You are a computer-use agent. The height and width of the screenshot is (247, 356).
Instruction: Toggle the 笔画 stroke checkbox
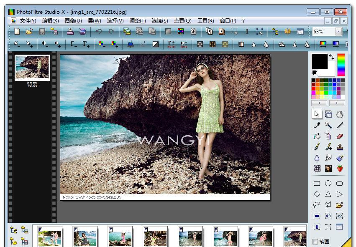pos(315,242)
